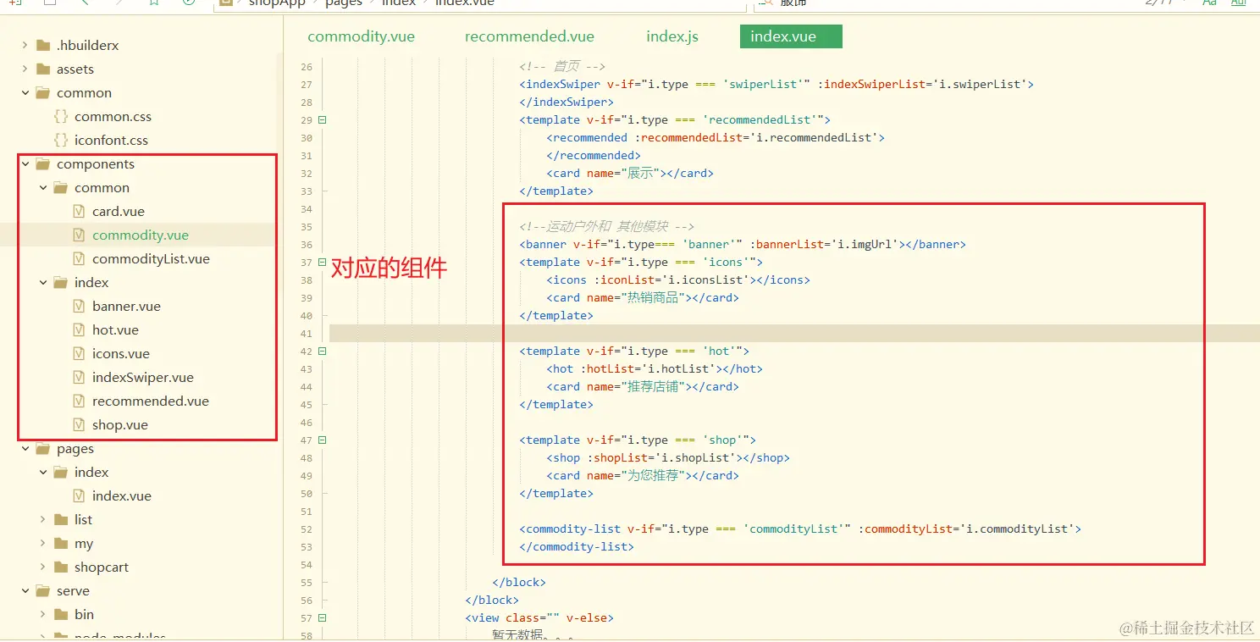The image size is (1260, 642).
Task: Click the bin folder icon
Action: point(60,615)
